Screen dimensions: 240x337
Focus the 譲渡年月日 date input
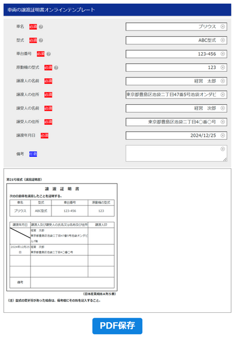point(176,135)
